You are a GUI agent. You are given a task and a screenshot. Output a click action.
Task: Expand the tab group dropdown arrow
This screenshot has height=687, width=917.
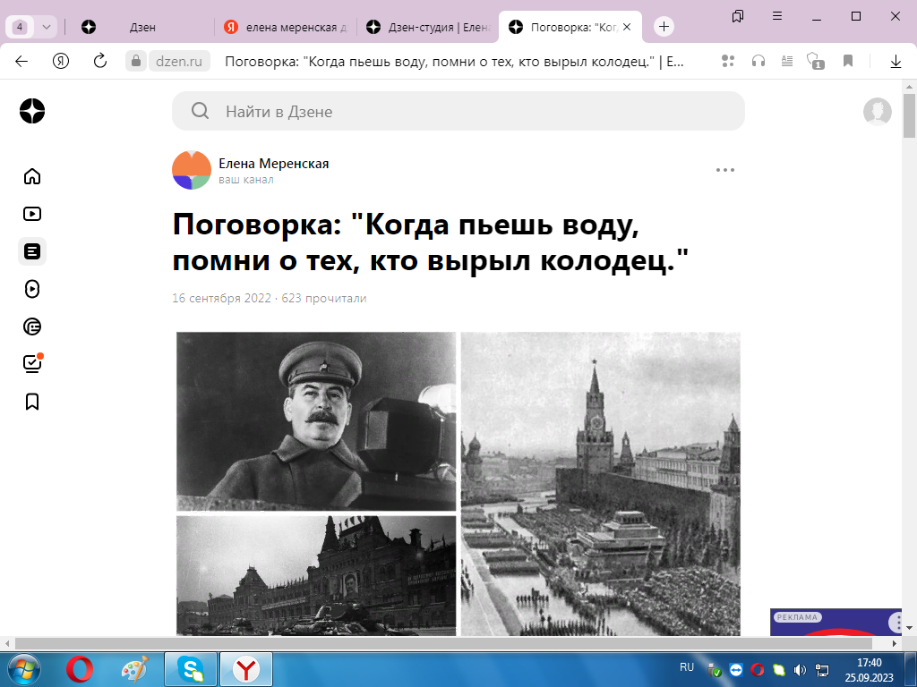click(x=47, y=27)
